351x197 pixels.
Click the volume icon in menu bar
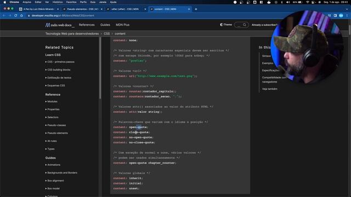[288, 2]
